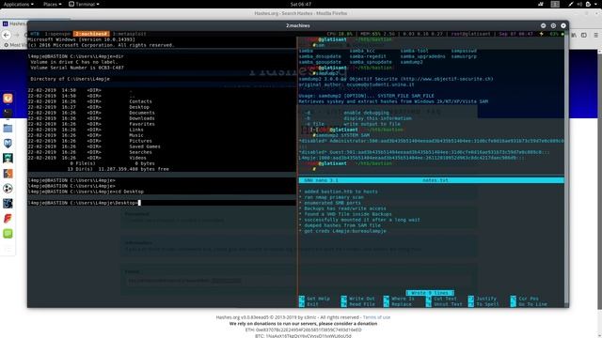Viewport: 602px width, 338px height.
Task: Open the green chat icon in the dock
Action: [x=8, y=234]
